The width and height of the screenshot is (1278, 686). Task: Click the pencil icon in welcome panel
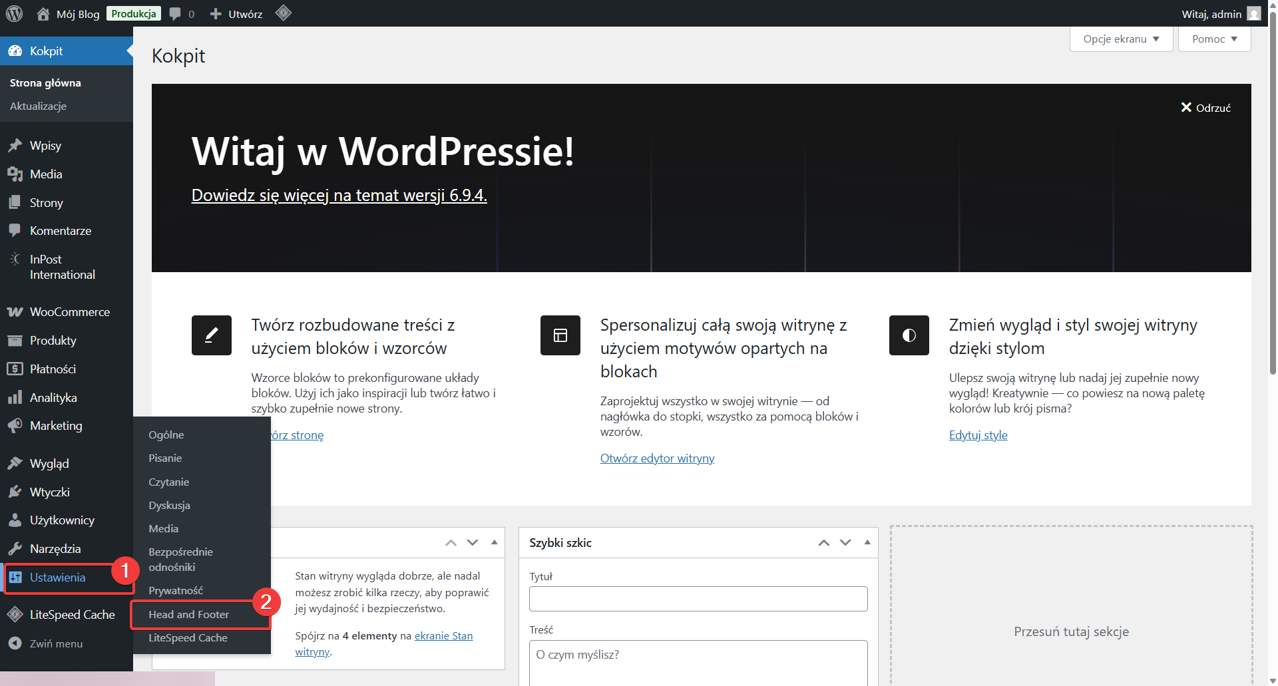[212, 335]
